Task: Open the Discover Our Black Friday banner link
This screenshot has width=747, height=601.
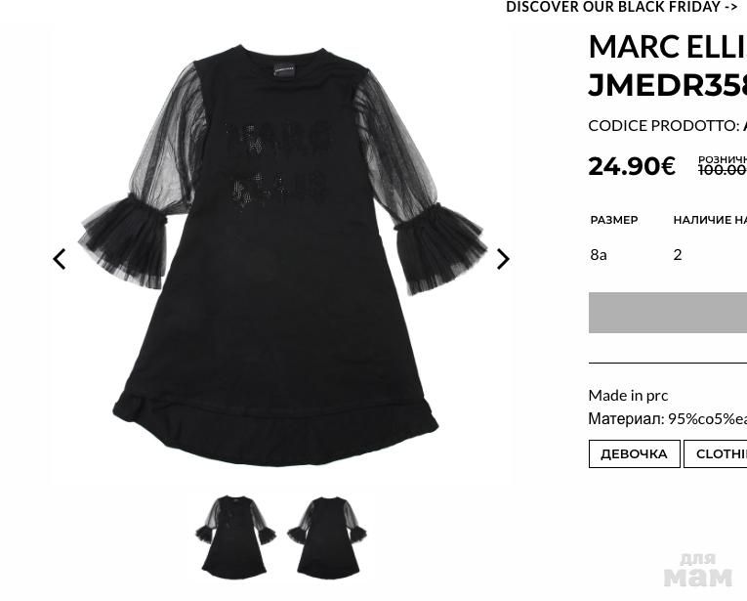Action: click(x=622, y=7)
